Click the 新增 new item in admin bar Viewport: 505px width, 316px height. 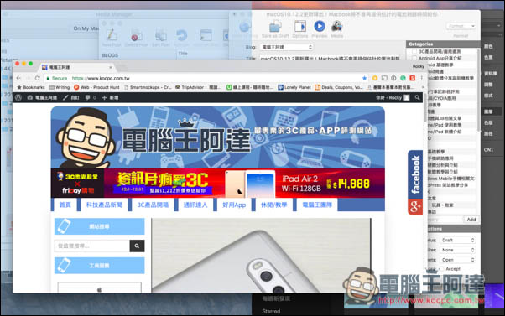[x=110, y=97]
